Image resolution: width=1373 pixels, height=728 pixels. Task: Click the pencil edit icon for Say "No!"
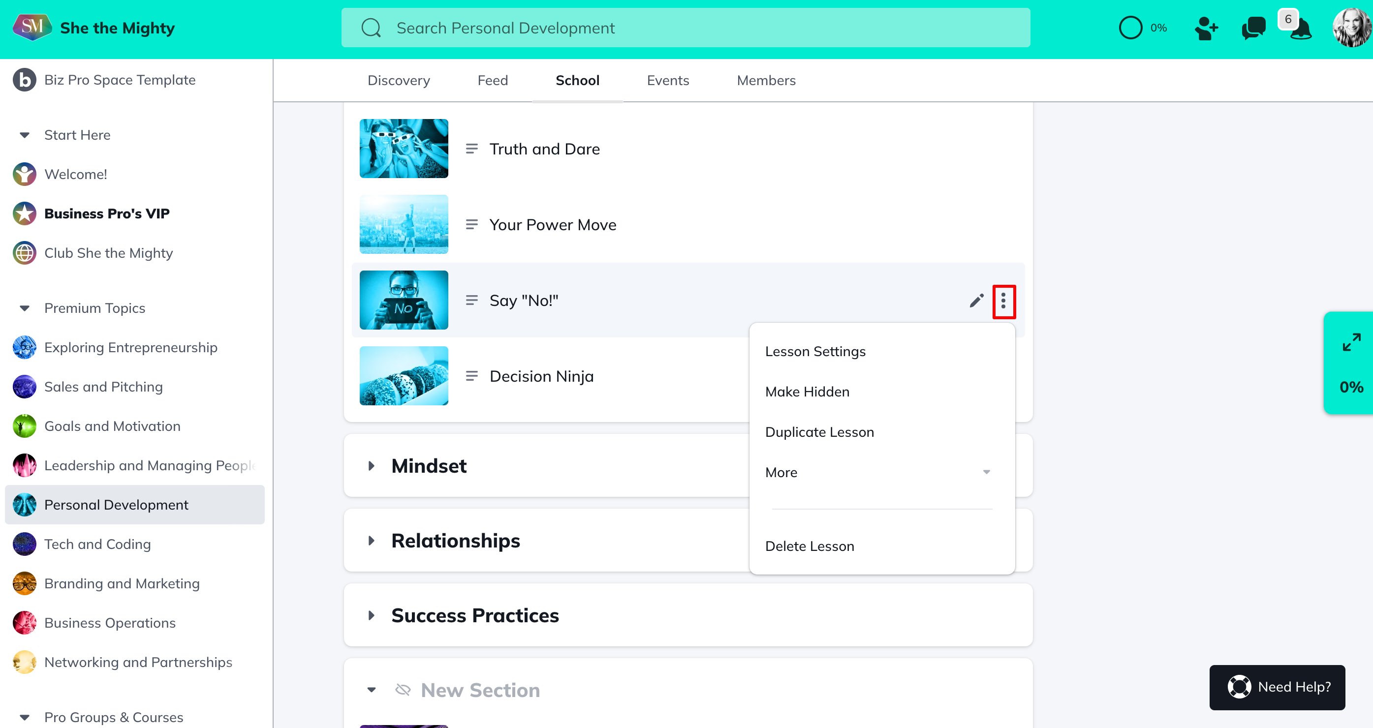click(x=976, y=301)
